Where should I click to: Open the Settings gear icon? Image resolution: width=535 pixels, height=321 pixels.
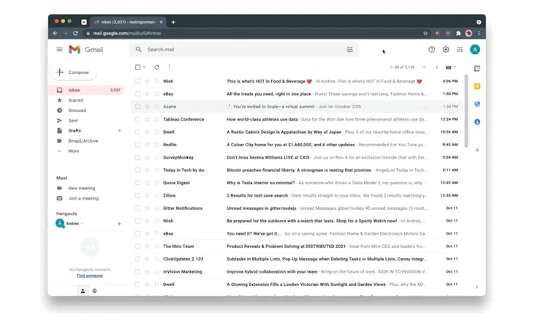(x=446, y=50)
